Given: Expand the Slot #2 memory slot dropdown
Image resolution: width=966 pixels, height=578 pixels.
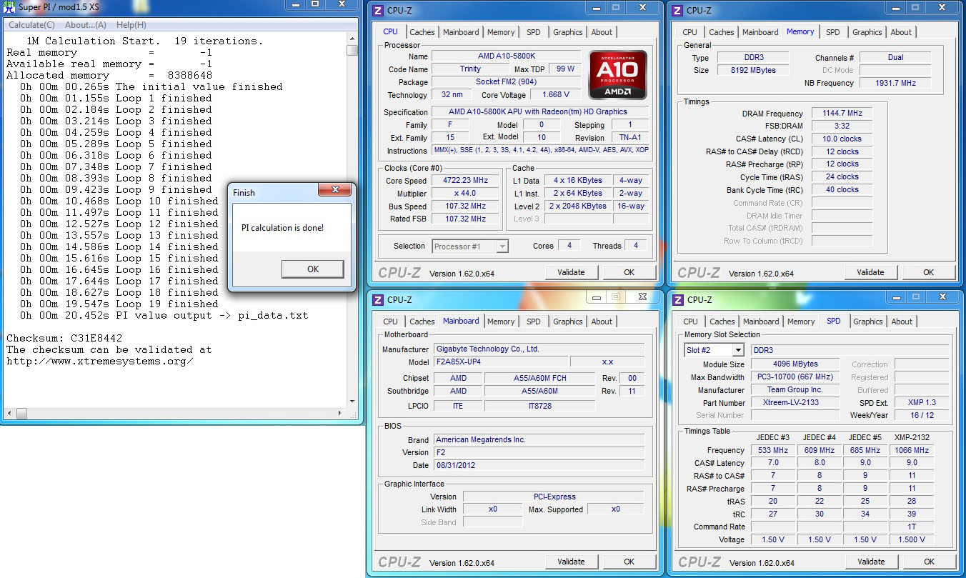Looking at the screenshot, I should point(737,350).
